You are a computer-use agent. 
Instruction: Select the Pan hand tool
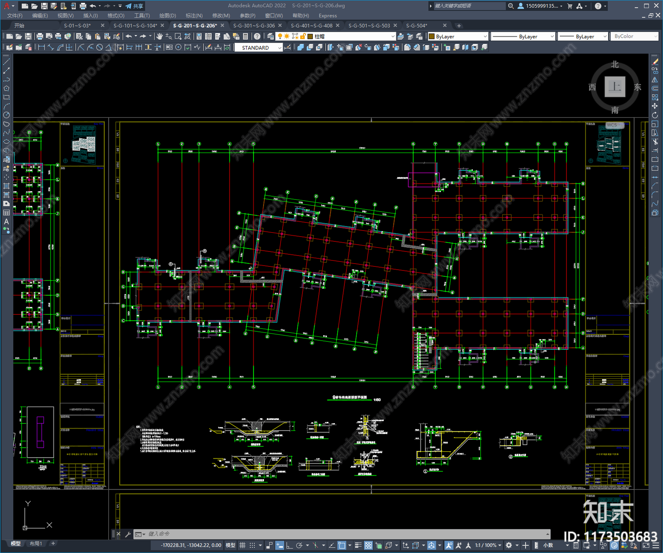click(160, 37)
